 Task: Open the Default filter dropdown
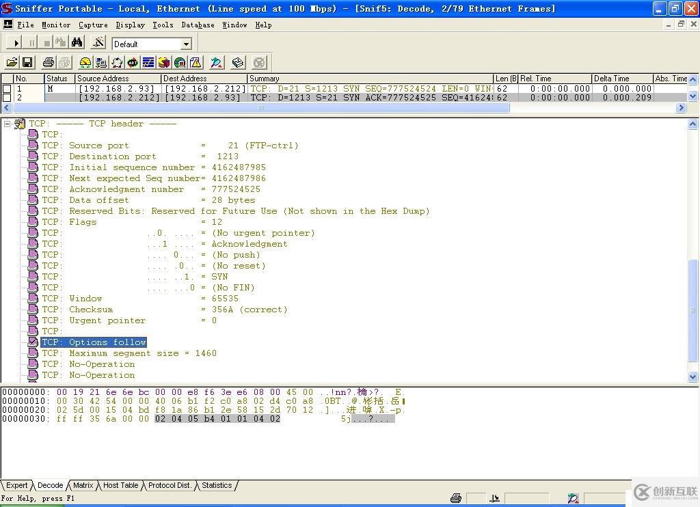click(187, 44)
